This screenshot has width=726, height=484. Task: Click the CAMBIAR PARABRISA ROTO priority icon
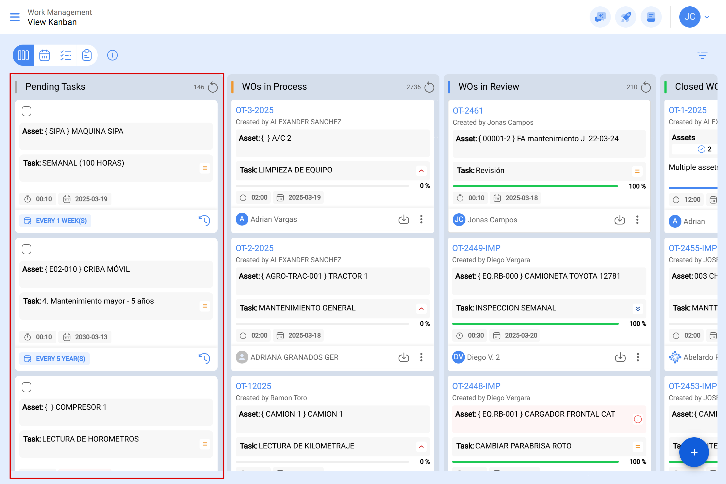coord(638,447)
